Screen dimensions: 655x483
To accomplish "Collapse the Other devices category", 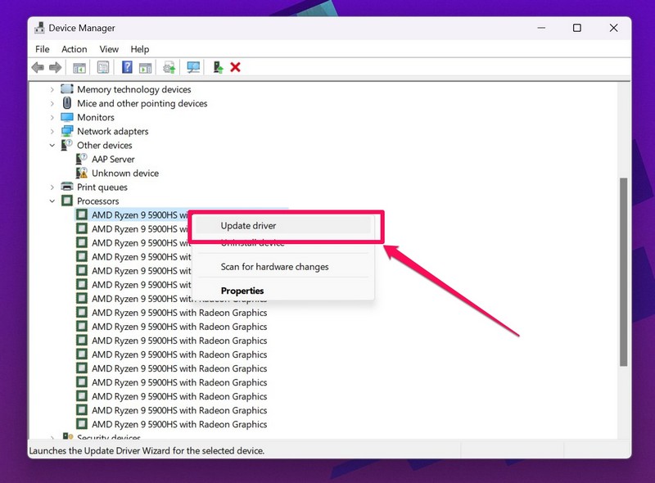I will [52, 146].
